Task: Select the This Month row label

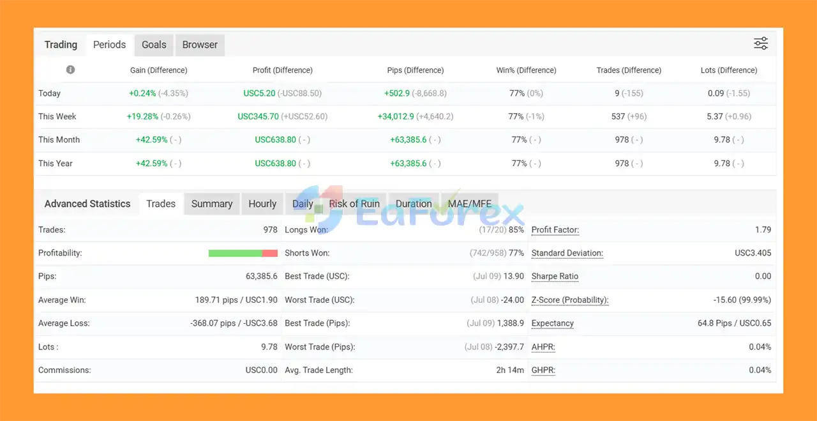Action: coord(59,139)
